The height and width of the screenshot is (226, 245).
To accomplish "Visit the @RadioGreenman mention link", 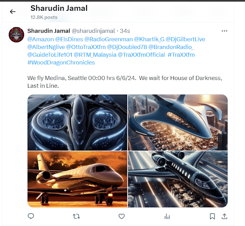I will (109, 39).
